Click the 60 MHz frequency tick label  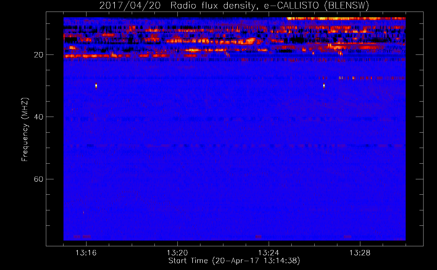click(x=39, y=179)
